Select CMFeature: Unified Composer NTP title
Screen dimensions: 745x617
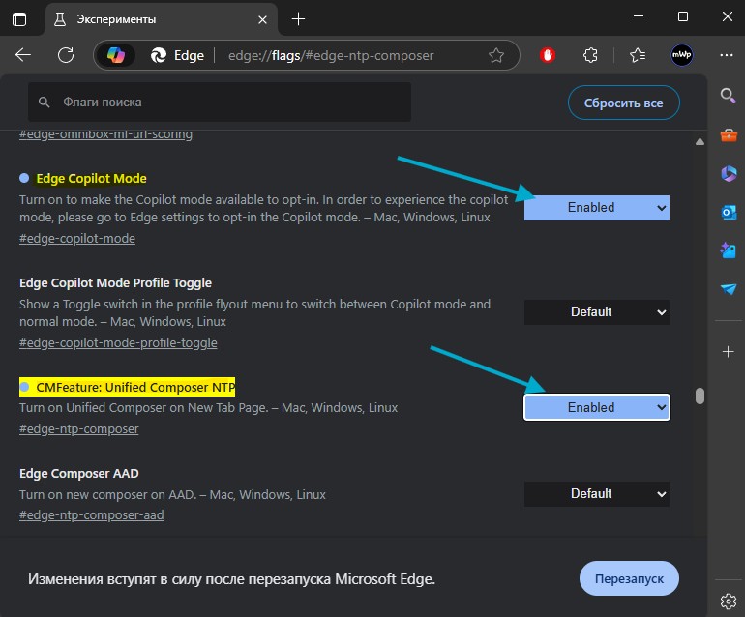[135, 388]
